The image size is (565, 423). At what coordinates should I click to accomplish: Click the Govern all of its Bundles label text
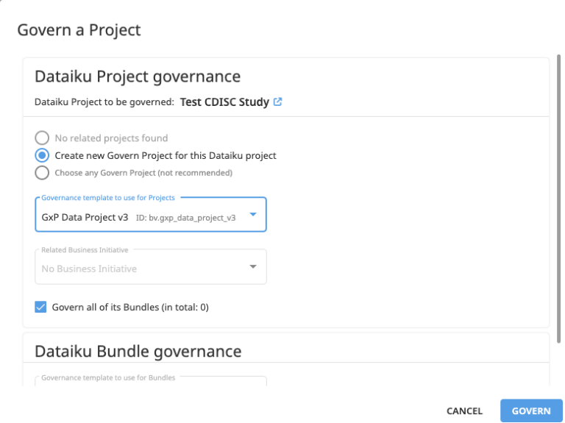(x=130, y=308)
